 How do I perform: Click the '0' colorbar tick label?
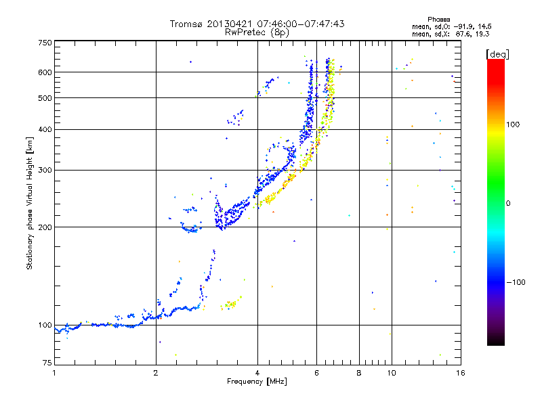508,204
